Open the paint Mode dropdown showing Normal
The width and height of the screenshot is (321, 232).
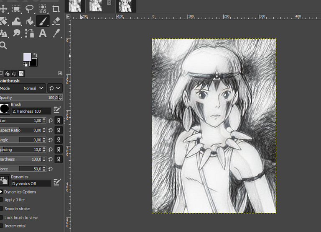(x=23, y=88)
